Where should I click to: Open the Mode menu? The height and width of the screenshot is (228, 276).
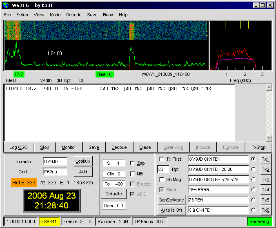[55, 15]
